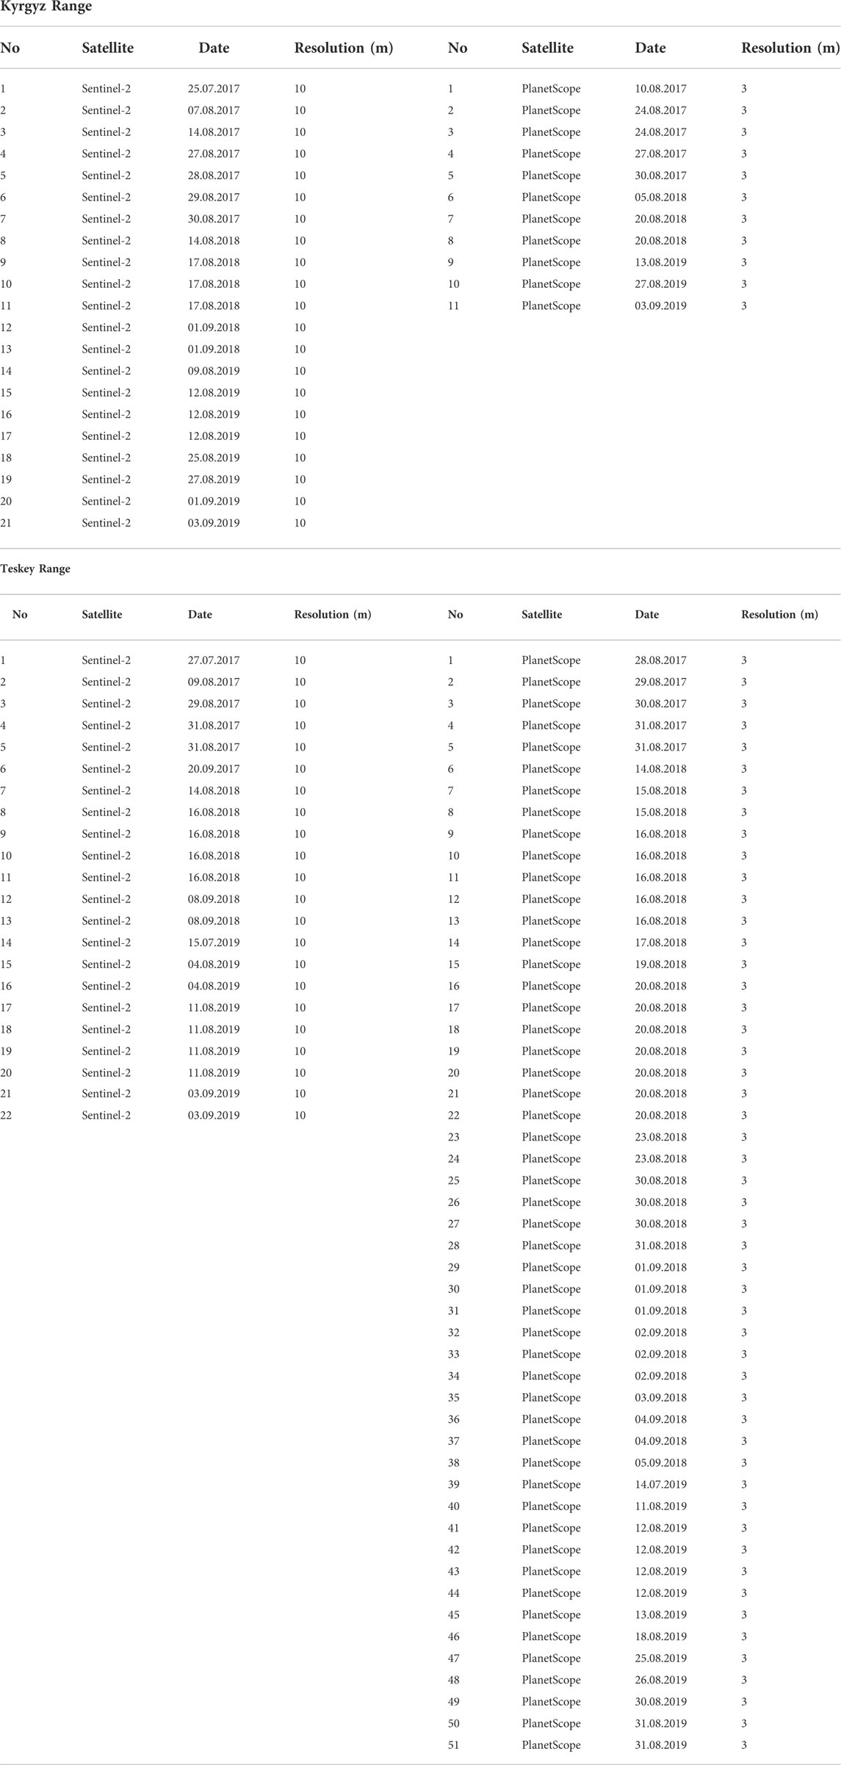Select the date cell 07.08.2017
Image resolution: width=841 pixels, height=1765 pixels.
214,110
